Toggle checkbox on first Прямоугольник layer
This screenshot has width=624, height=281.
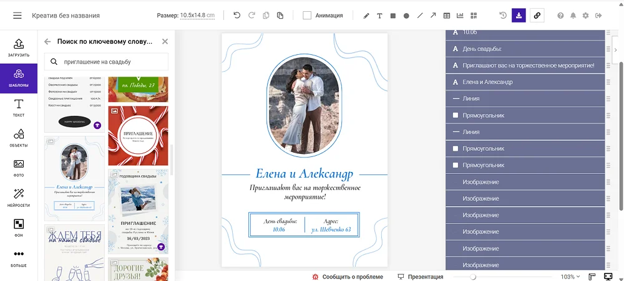(456, 115)
